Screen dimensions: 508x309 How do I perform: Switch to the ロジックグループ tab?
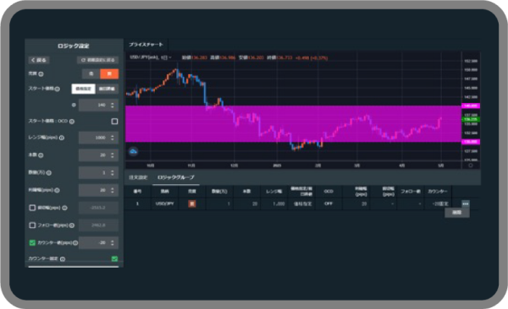[176, 177]
